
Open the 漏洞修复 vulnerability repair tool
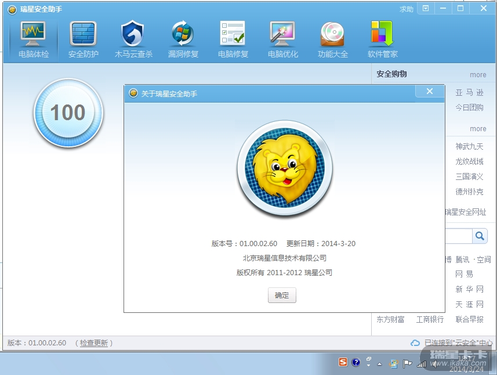click(x=183, y=40)
